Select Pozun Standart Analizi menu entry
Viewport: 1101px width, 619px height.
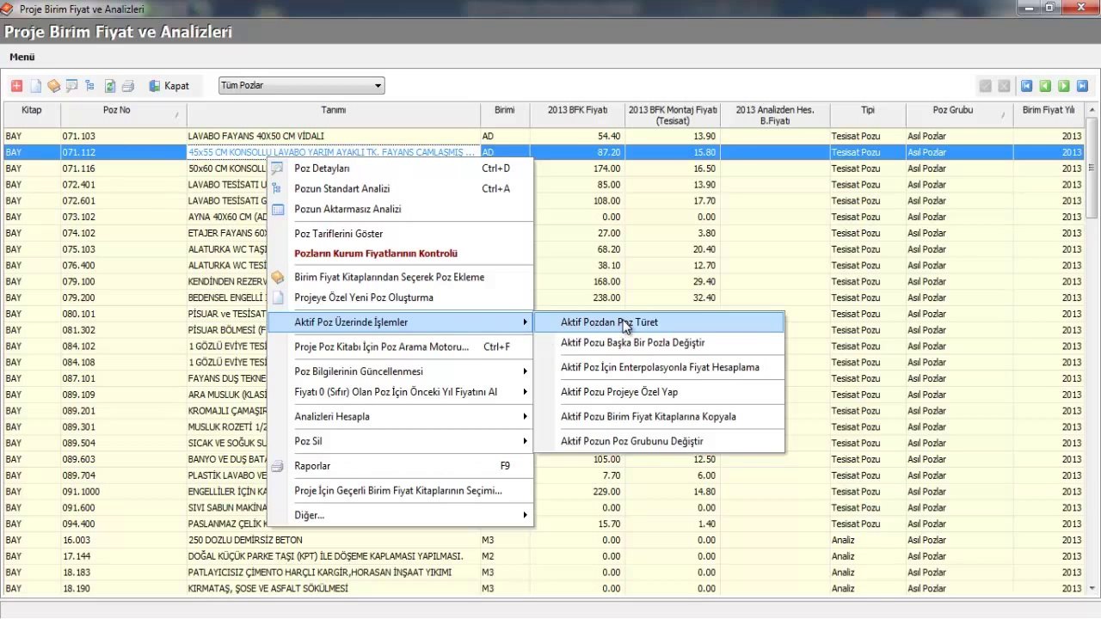coord(401,188)
